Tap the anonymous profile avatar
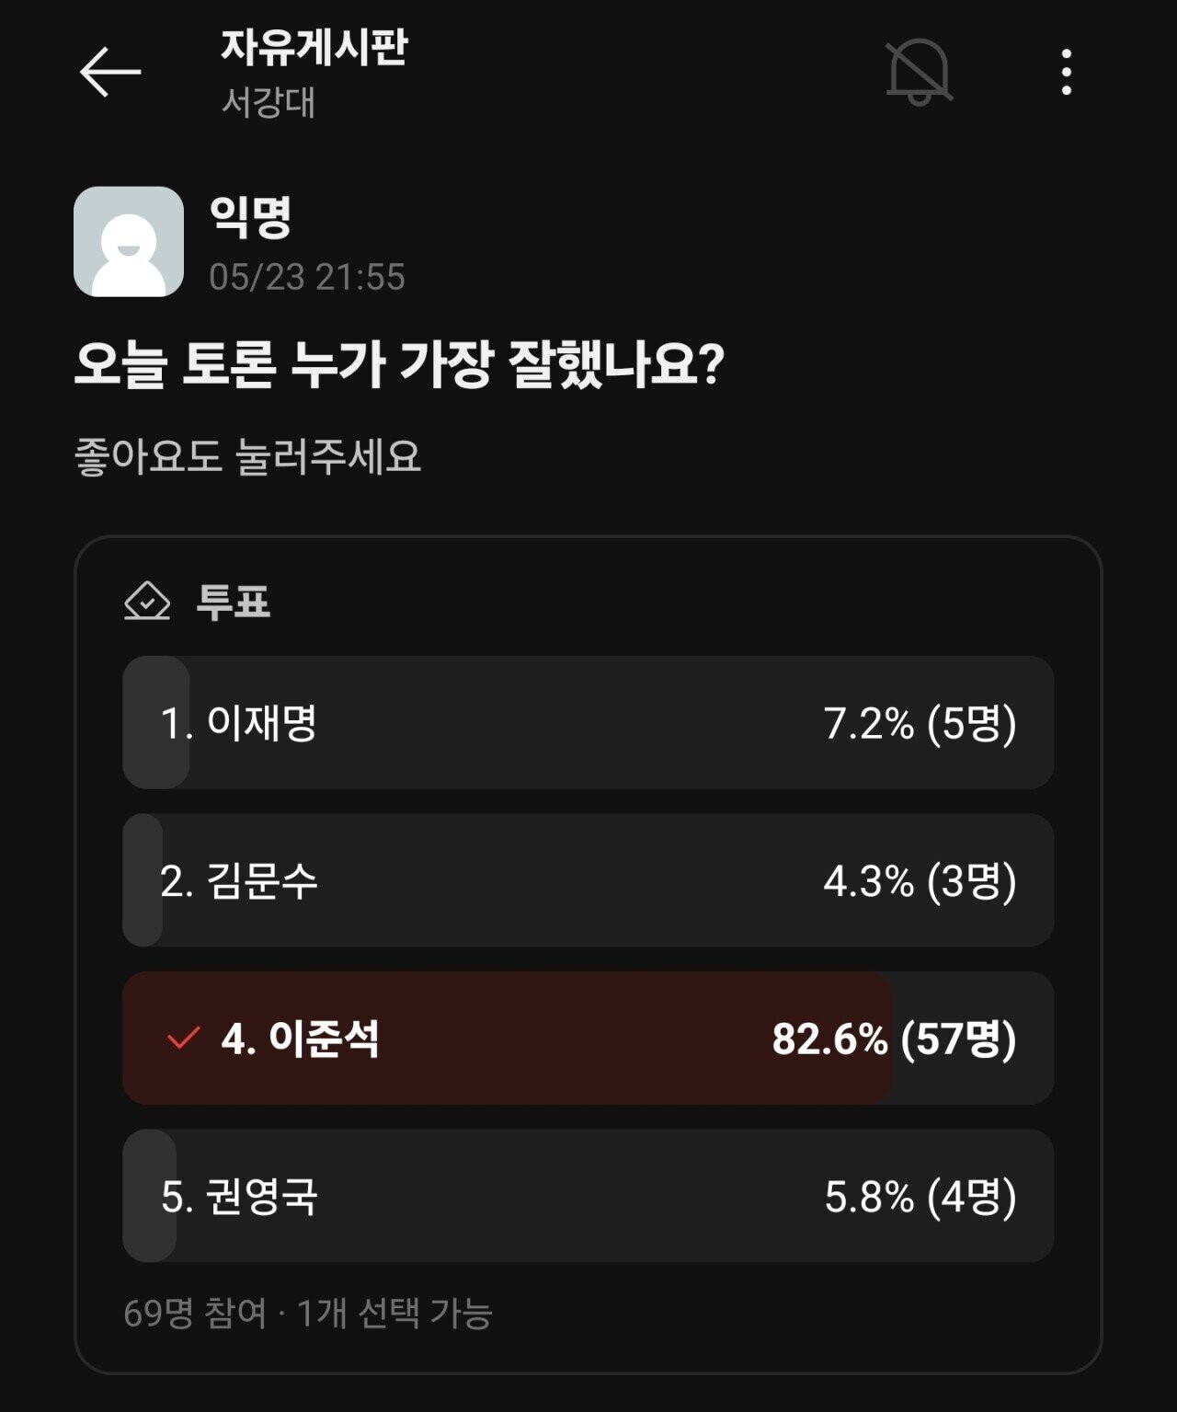 pos(129,242)
